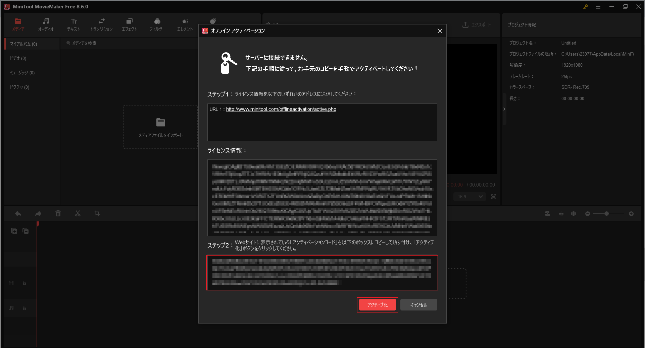The image size is (645, 348).
Task: Click the key activation icon in titlebar
Action: 585,6
